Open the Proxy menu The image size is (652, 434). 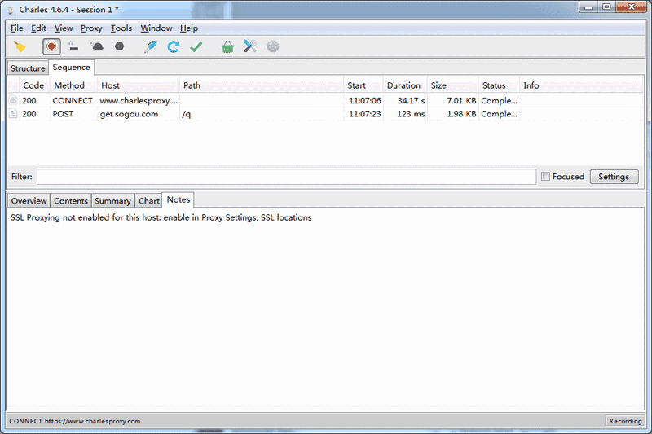[91, 28]
